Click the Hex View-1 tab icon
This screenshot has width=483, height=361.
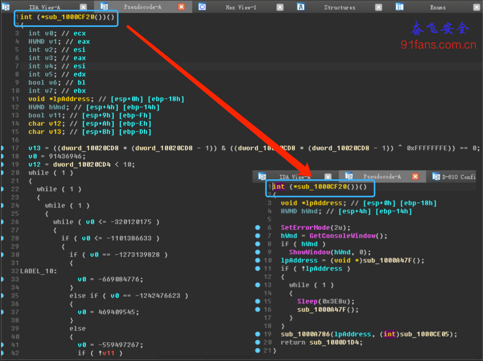[x=202, y=7]
